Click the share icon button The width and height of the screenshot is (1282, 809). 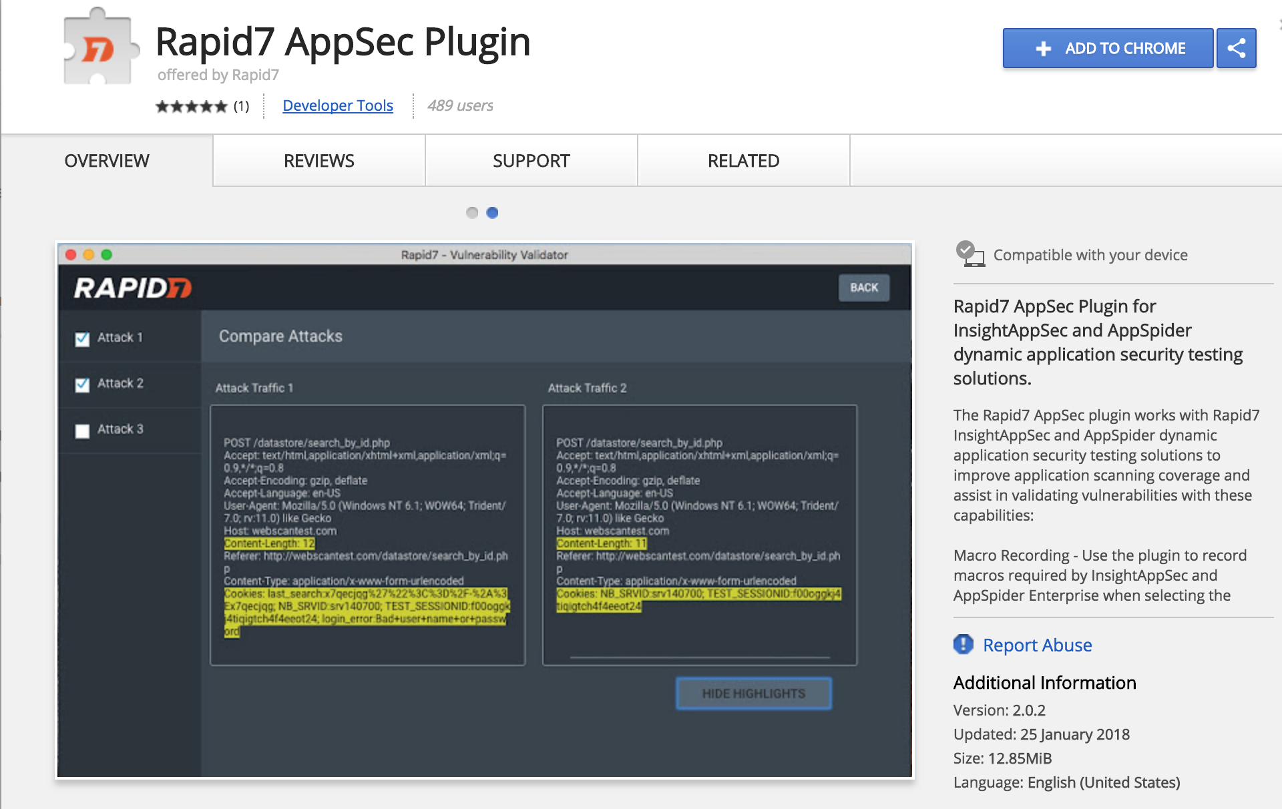click(1236, 48)
